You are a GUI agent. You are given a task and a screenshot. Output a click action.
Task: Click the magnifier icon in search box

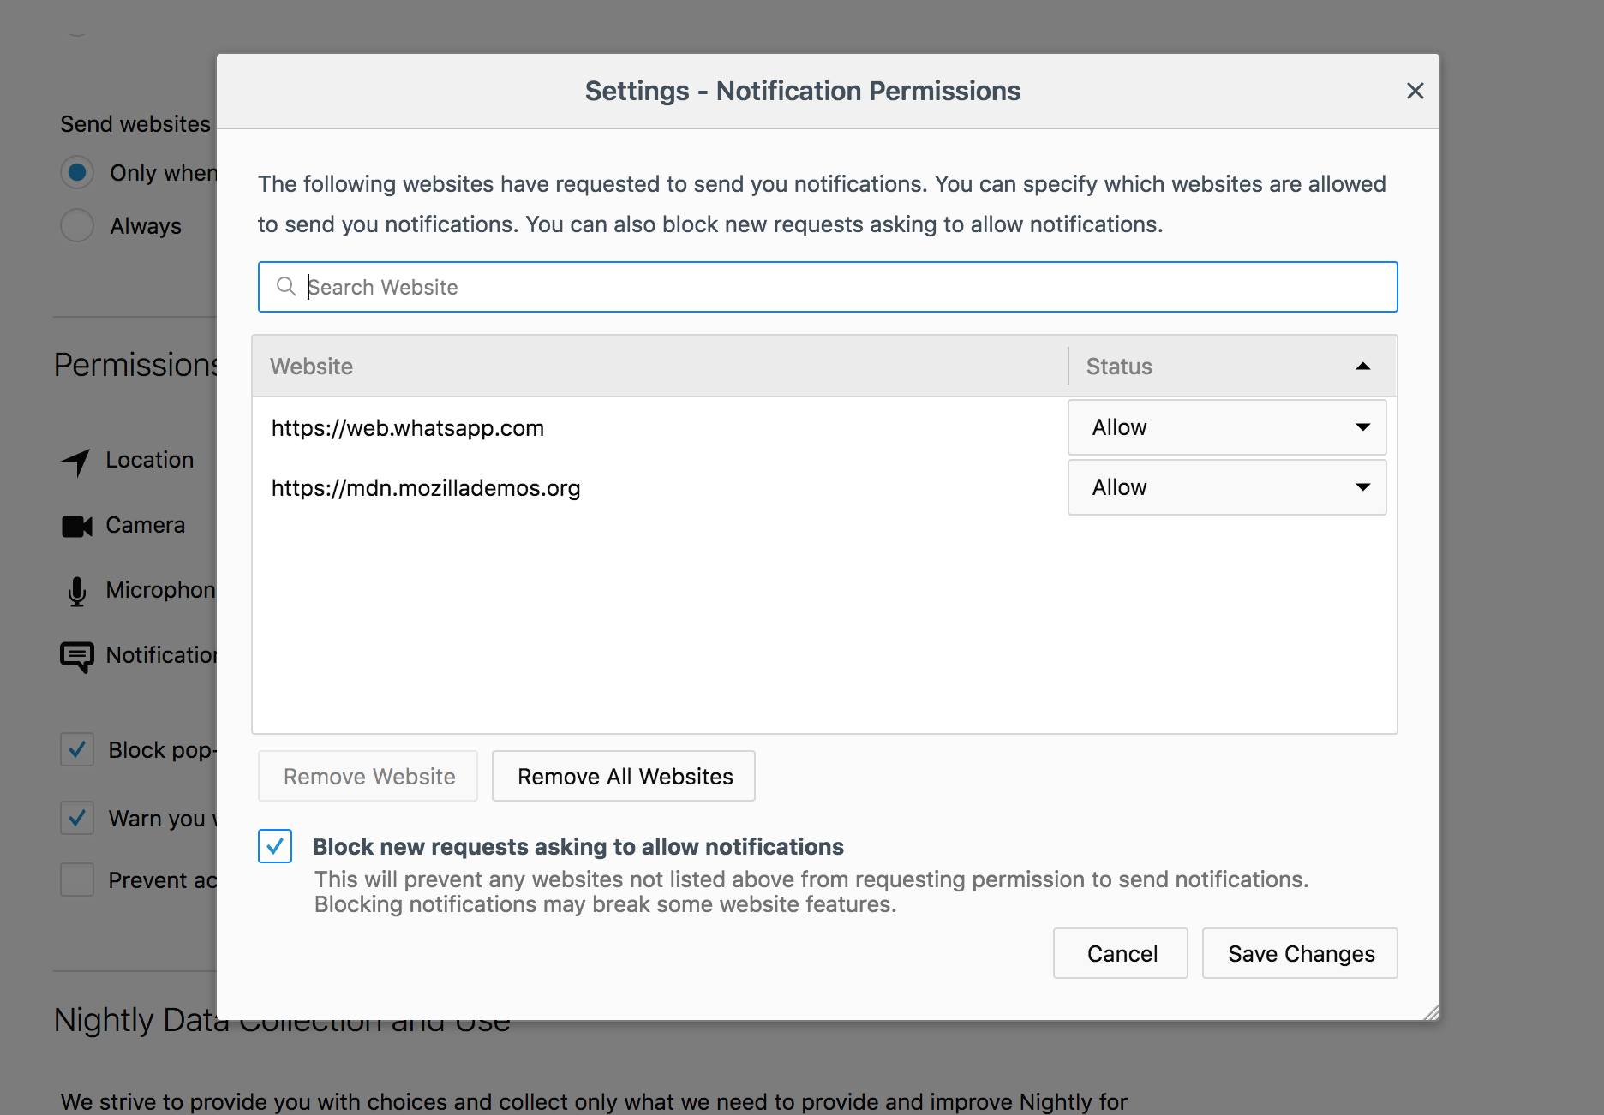click(x=286, y=287)
